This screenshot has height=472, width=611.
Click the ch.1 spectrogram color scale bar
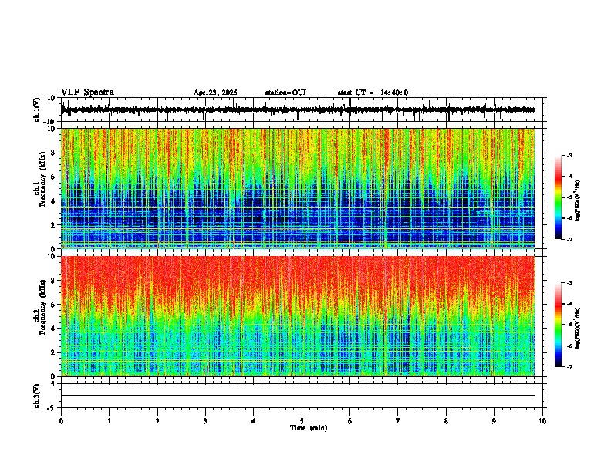click(x=558, y=197)
